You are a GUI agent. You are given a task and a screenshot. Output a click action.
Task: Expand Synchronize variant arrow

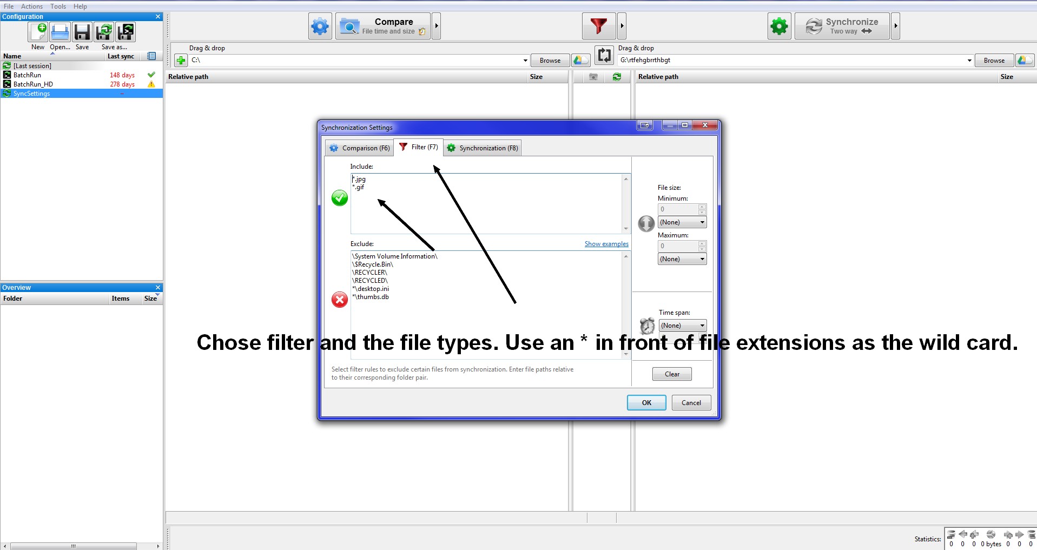pos(896,26)
